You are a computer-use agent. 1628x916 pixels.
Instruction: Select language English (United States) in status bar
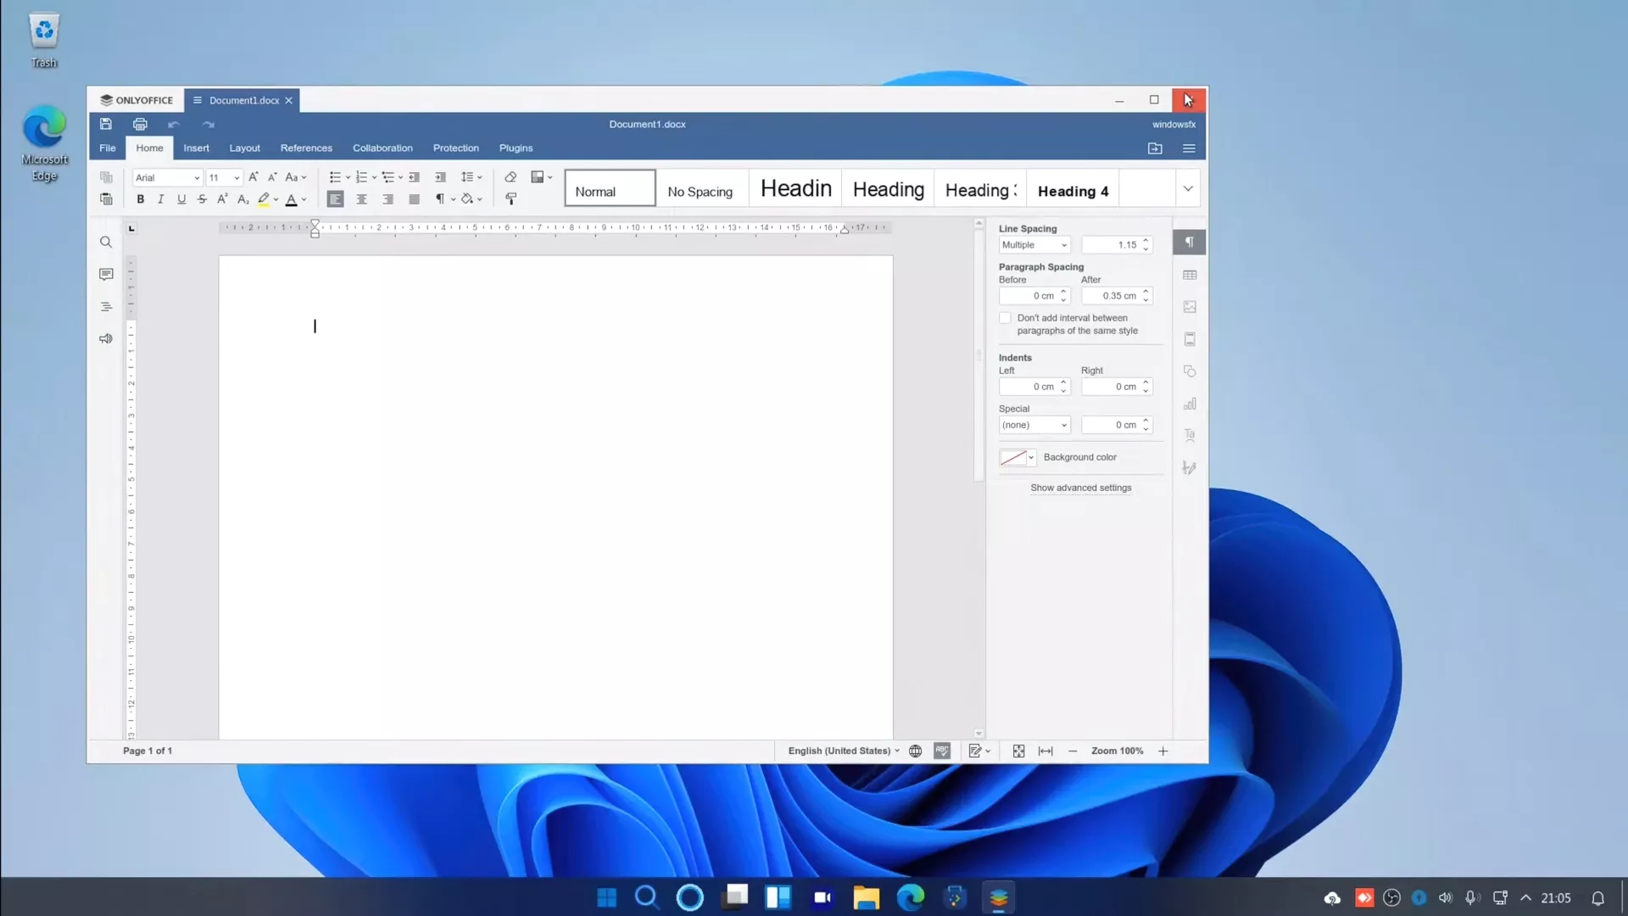point(844,751)
